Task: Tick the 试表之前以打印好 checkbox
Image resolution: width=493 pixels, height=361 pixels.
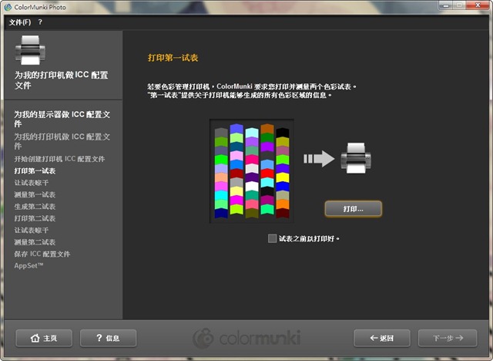Action: coord(272,238)
